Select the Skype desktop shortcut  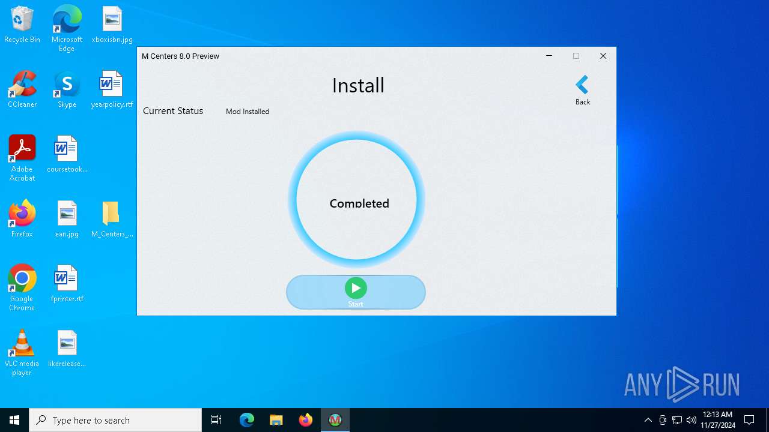pos(67,89)
